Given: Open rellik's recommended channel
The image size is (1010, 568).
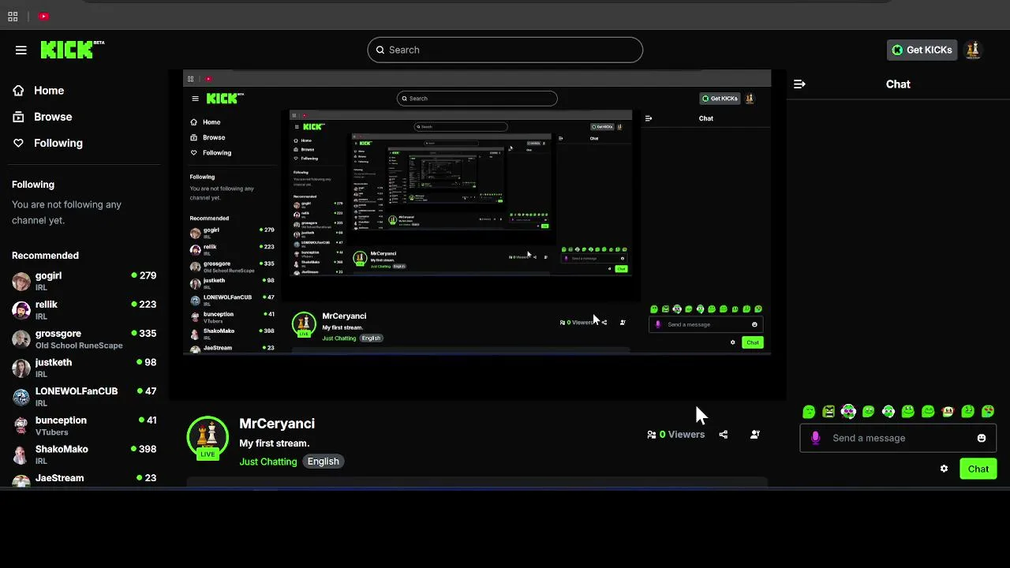Looking at the screenshot, I should pyautogui.click(x=84, y=310).
